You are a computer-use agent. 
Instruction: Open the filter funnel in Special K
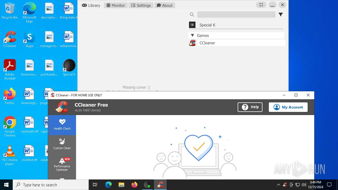coord(281,15)
